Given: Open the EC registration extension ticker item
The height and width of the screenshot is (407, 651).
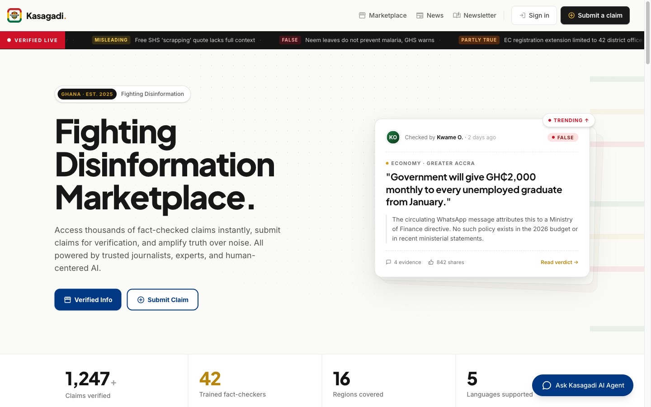Looking at the screenshot, I should [573, 40].
